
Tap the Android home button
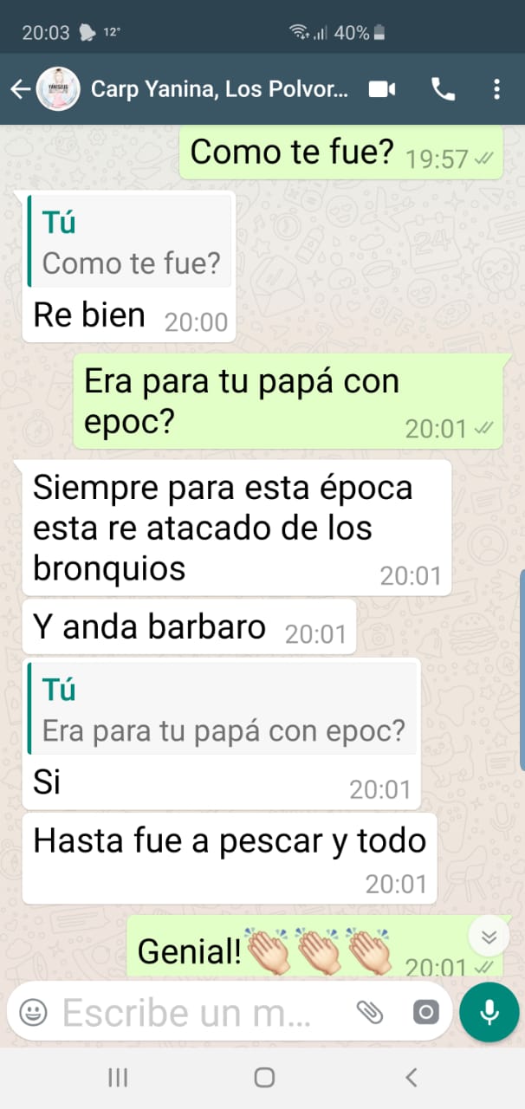264,1077
